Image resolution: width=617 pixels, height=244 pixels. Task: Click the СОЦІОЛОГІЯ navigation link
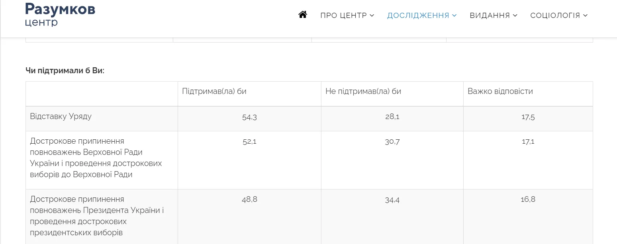point(556,15)
